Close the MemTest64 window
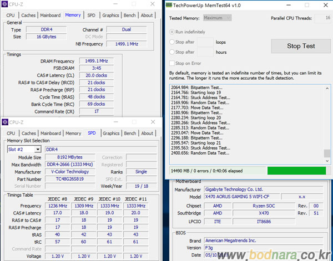Image resolution: width=333 pixels, height=261 pixels. (x=326, y=5)
